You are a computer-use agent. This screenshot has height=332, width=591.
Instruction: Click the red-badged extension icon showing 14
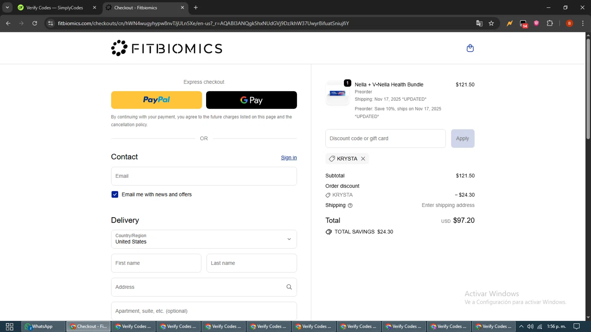pos(524,24)
